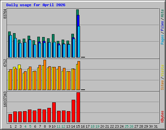Click the 83764 axis value

click(5, 14)
